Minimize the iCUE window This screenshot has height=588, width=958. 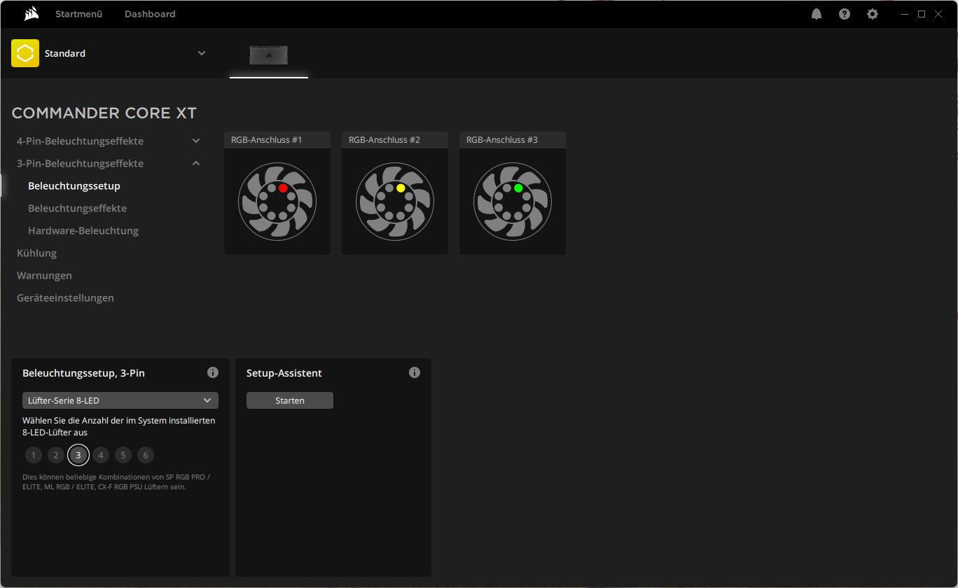pos(905,14)
